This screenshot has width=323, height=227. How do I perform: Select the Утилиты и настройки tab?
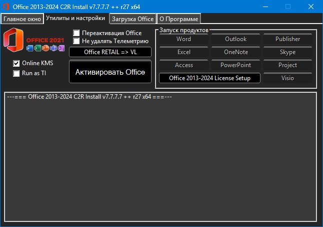tap(75, 18)
